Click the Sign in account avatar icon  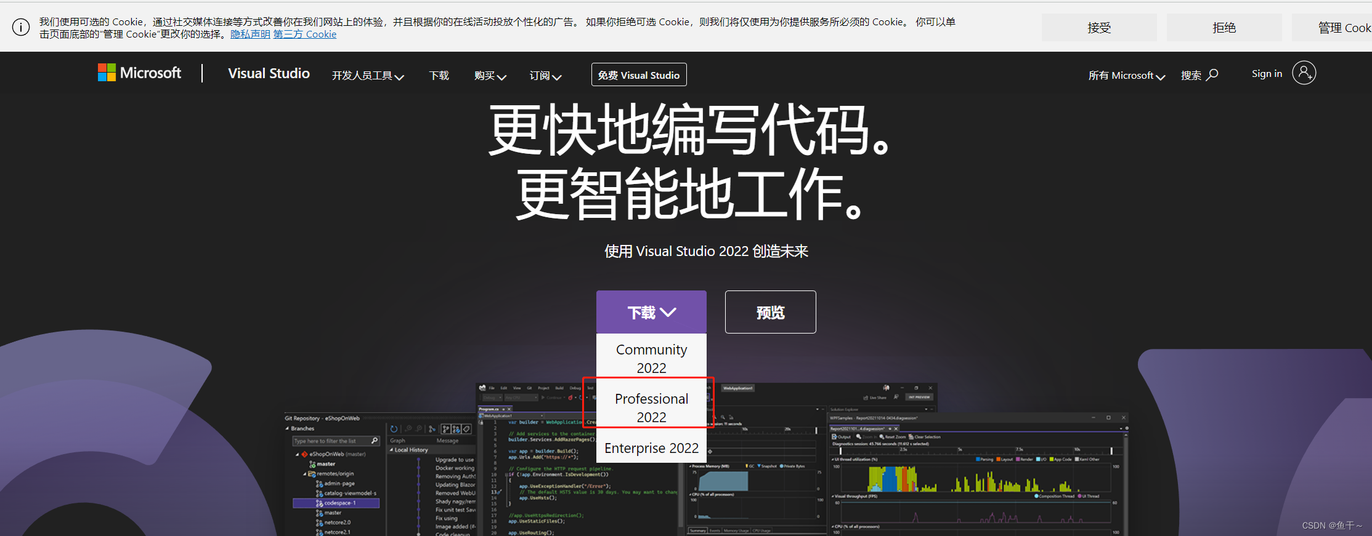pyautogui.click(x=1304, y=73)
